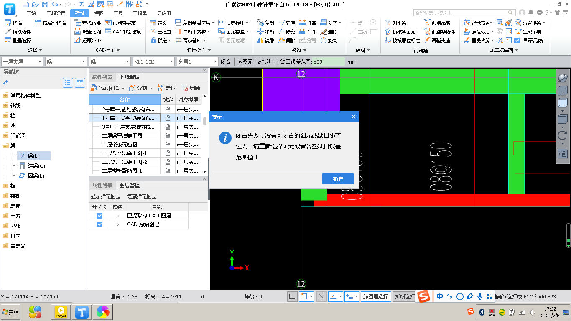This screenshot has width=571, height=321.
Task: Select 圈梁(E) in navigation tree
Action: point(36,176)
